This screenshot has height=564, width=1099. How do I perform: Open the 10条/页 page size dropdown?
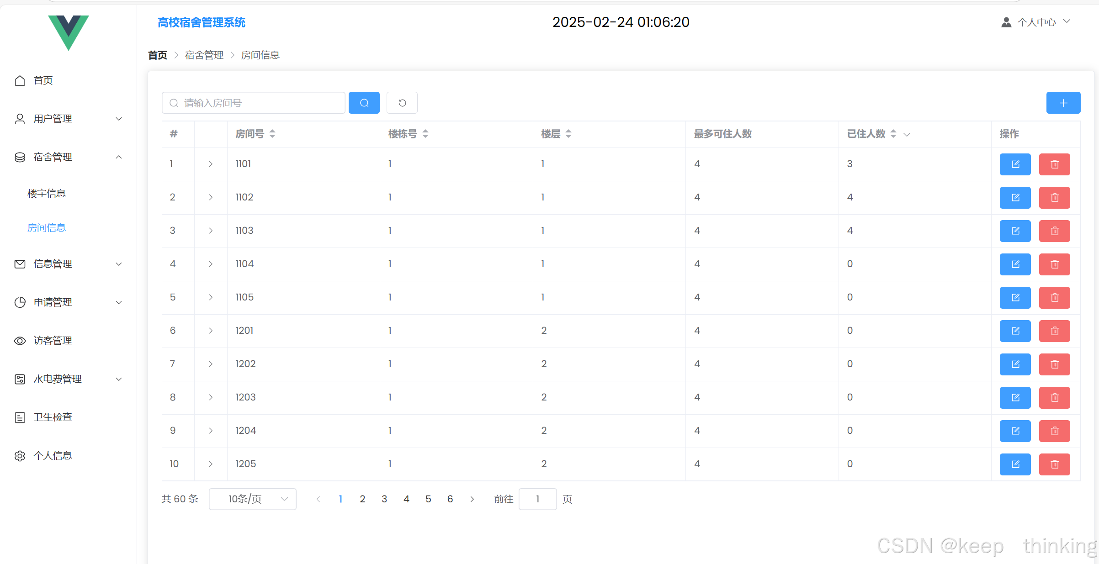point(252,499)
